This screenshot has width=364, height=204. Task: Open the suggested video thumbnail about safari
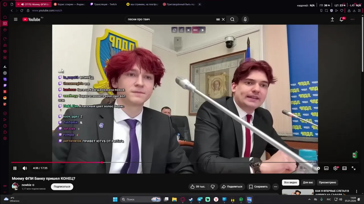tap(298, 192)
